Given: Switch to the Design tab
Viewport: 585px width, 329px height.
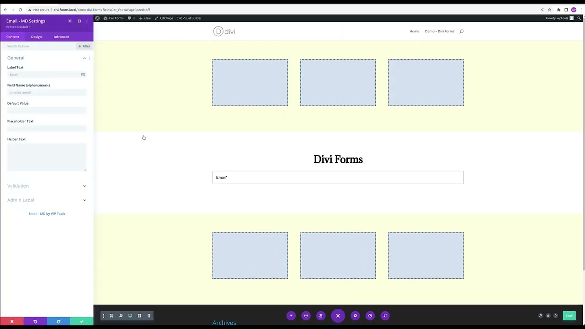Looking at the screenshot, I should (36, 37).
